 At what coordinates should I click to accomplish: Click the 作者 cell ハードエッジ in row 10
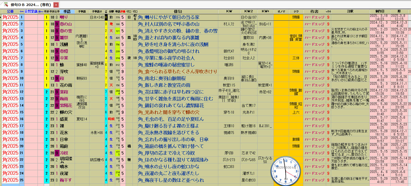click(314, 78)
